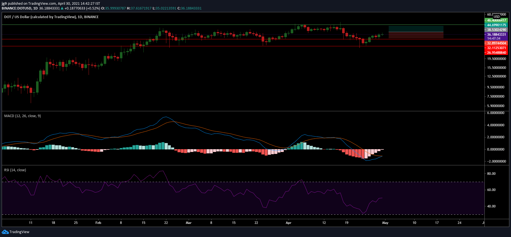
Task: Click the 17 date label on time axis
Action: (437, 223)
